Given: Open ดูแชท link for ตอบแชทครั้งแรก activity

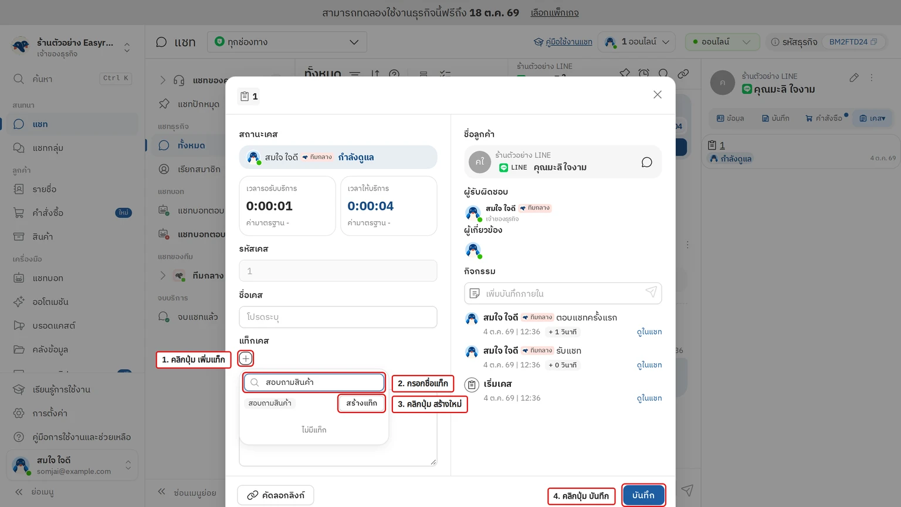Looking at the screenshot, I should click(649, 332).
